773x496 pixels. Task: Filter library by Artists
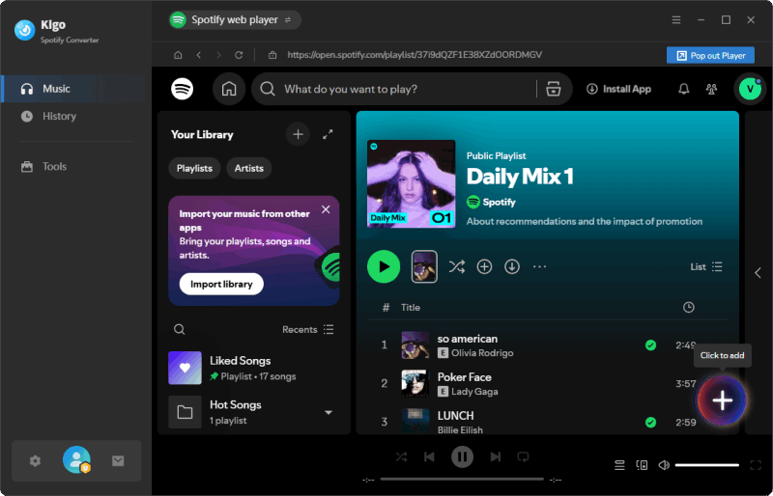[x=249, y=169]
